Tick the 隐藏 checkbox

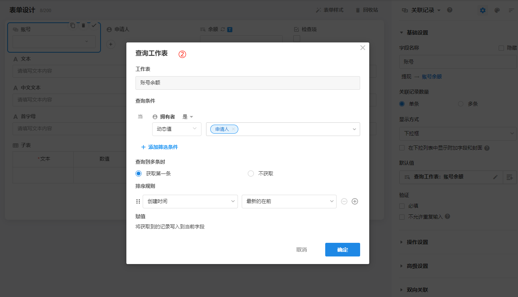coord(501,48)
